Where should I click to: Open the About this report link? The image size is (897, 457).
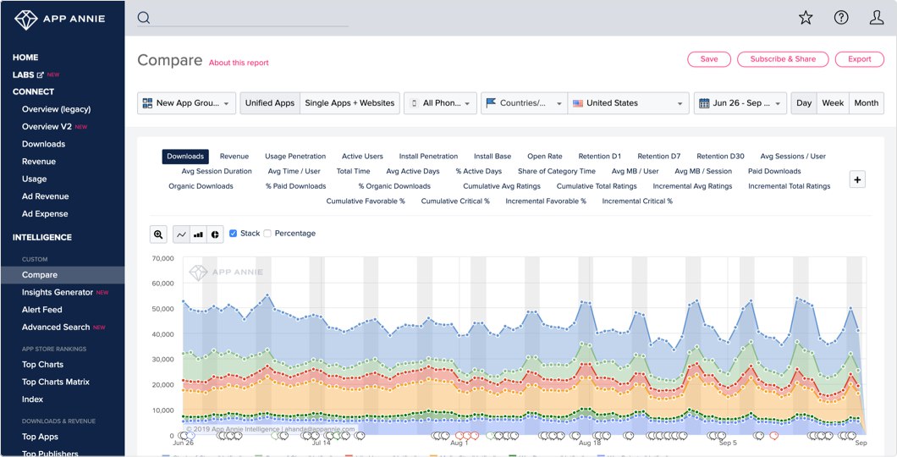239,63
